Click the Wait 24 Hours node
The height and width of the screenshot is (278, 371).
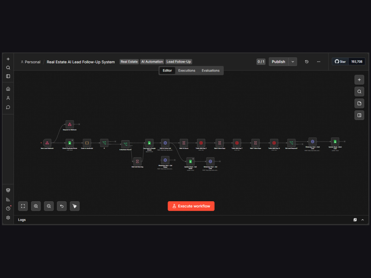coord(184,143)
